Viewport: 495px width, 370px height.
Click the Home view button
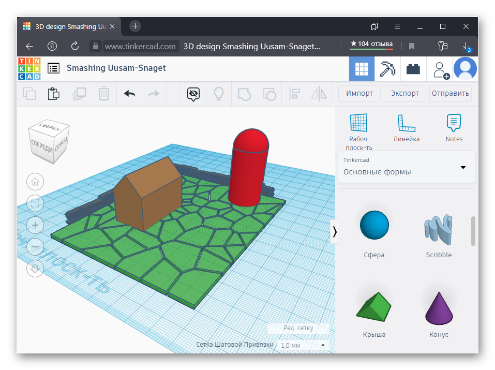click(35, 182)
